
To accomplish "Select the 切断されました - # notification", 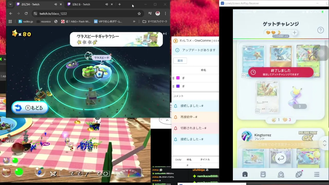I will 195,128.
